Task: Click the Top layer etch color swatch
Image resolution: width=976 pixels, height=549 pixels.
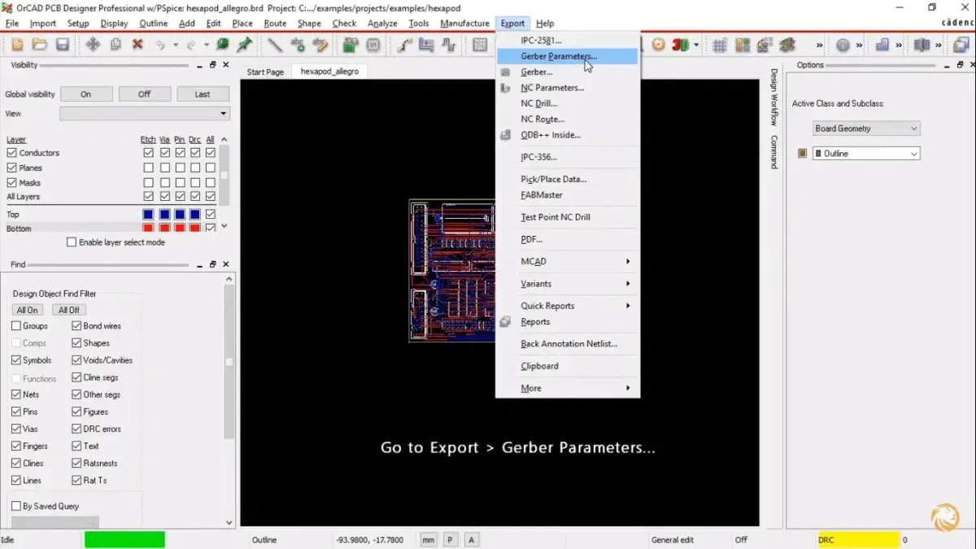Action: pyautogui.click(x=148, y=215)
